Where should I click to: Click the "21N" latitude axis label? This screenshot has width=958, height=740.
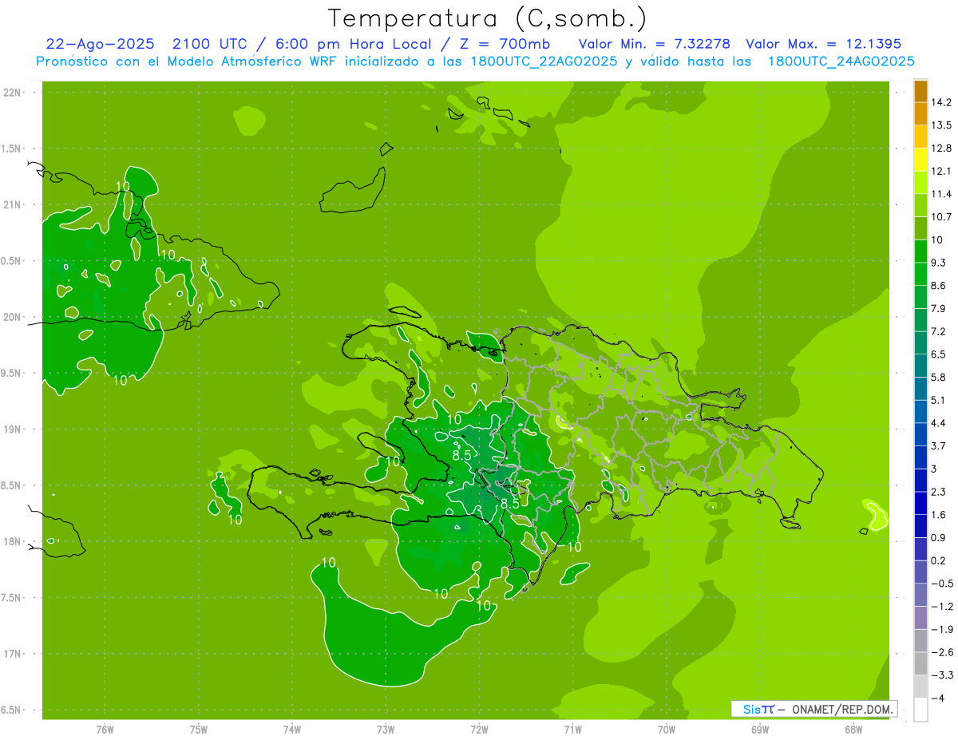pos(13,204)
